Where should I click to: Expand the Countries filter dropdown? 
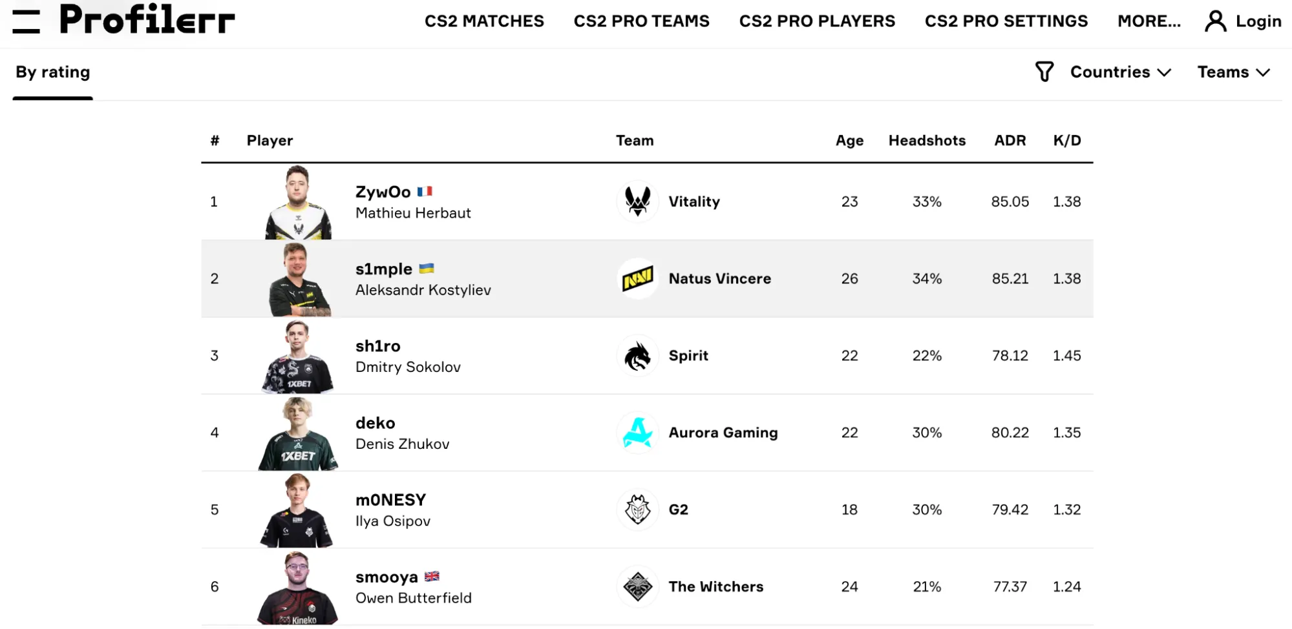click(1120, 72)
